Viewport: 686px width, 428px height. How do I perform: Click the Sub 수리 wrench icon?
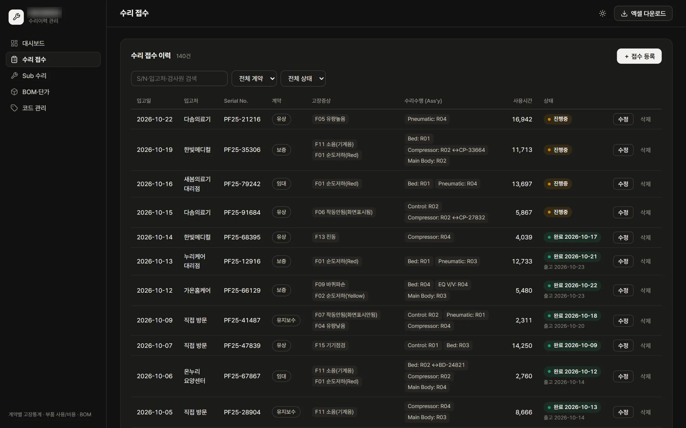(x=14, y=75)
